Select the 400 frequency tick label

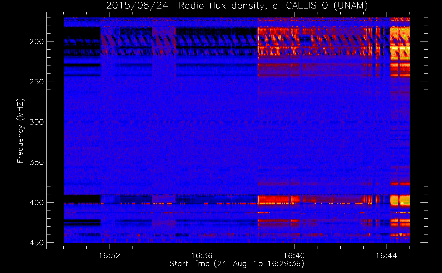pos(37,203)
